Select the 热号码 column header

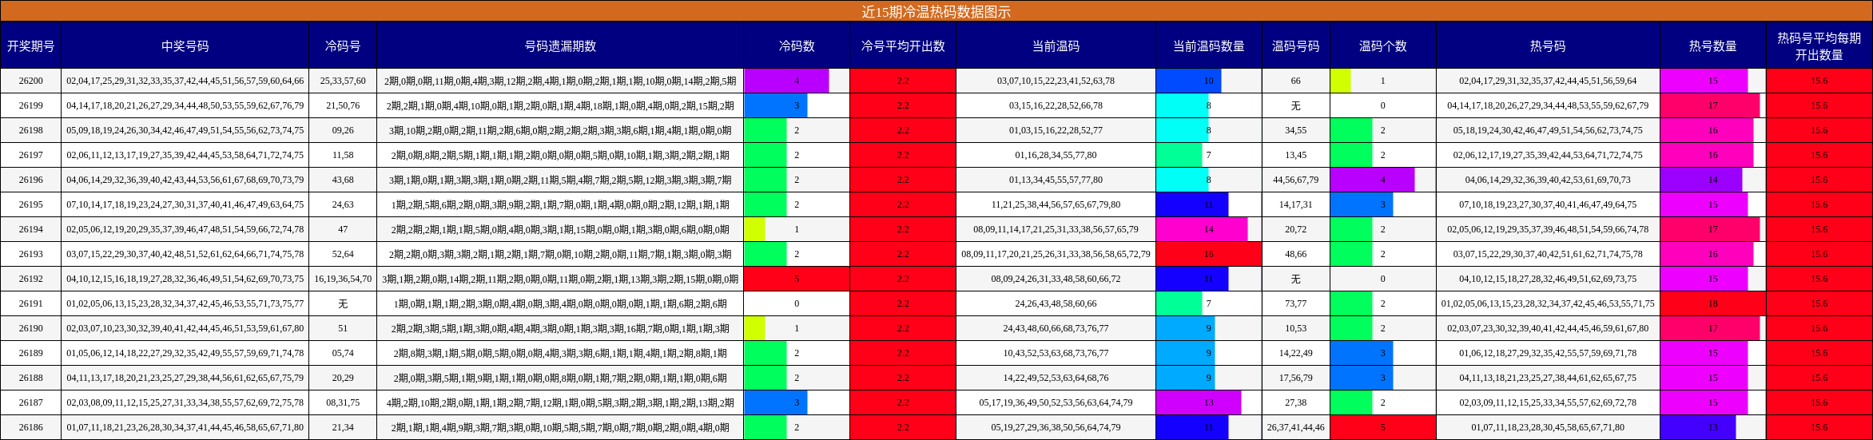tap(1548, 46)
